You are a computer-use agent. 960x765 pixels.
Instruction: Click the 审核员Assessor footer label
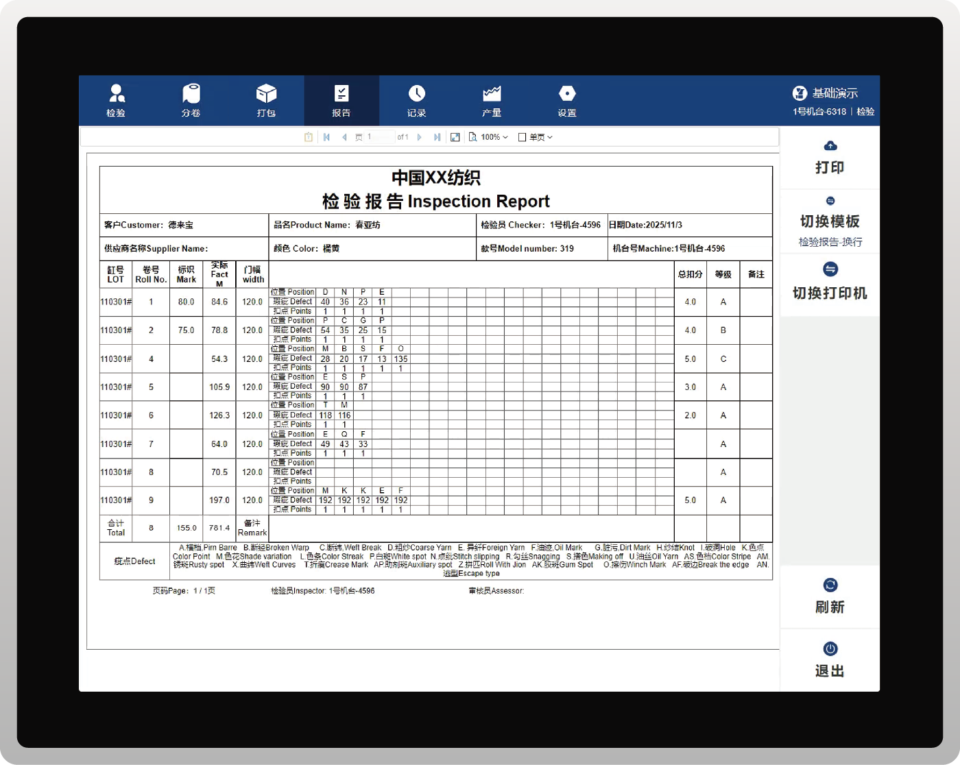[x=496, y=591]
